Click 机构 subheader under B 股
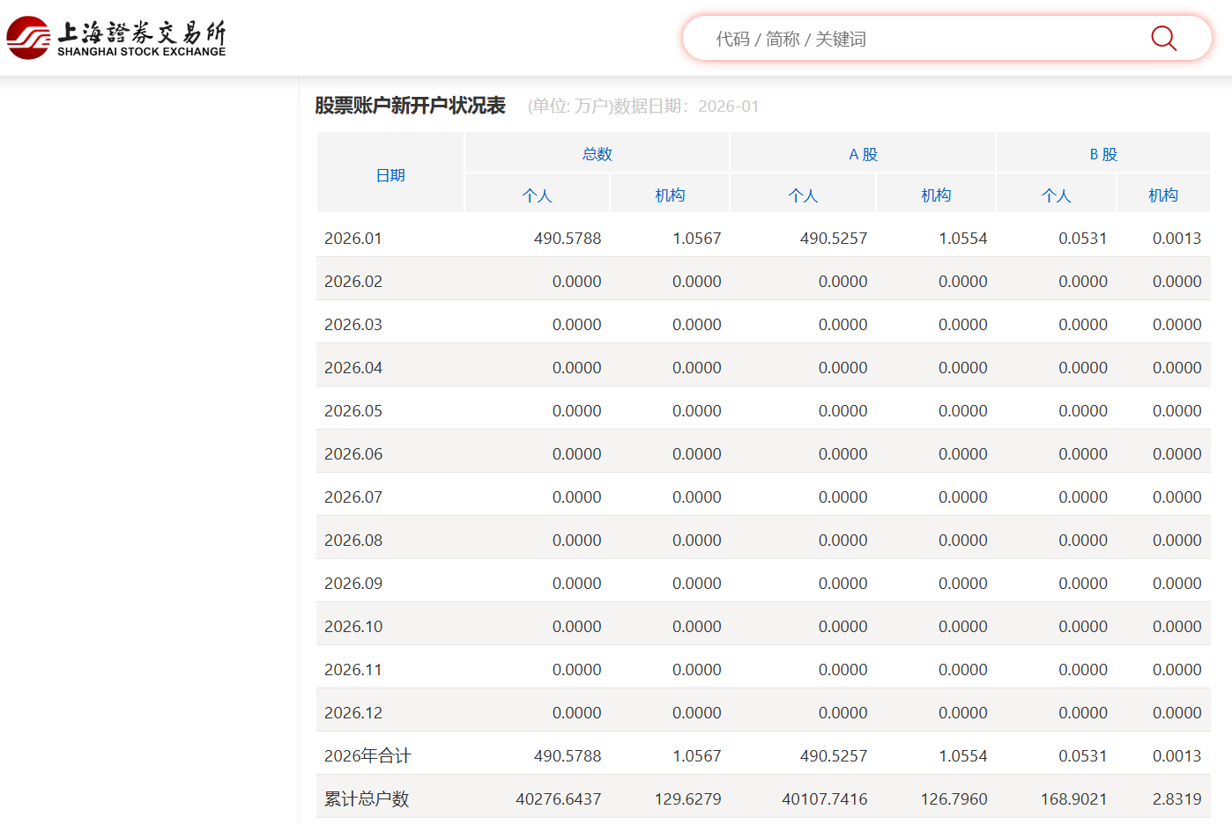Screen dimensions: 1232x824 tap(1162, 195)
